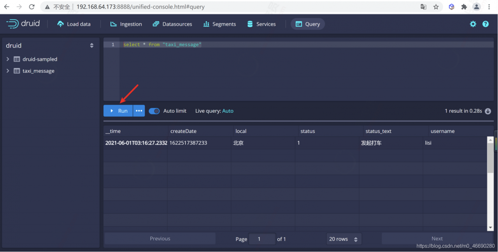Click the druid-sampled table icon
The height and width of the screenshot is (252, 498).
tap(17, 59)
